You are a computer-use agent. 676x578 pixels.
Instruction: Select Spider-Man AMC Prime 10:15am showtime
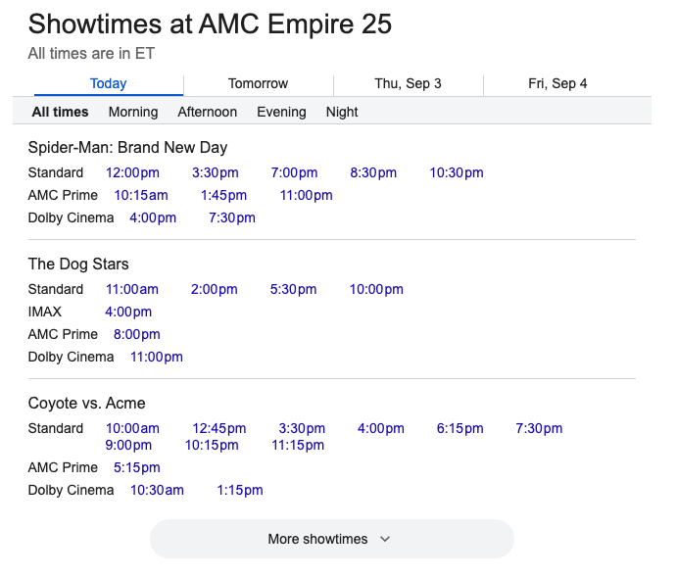pos(141,195)
